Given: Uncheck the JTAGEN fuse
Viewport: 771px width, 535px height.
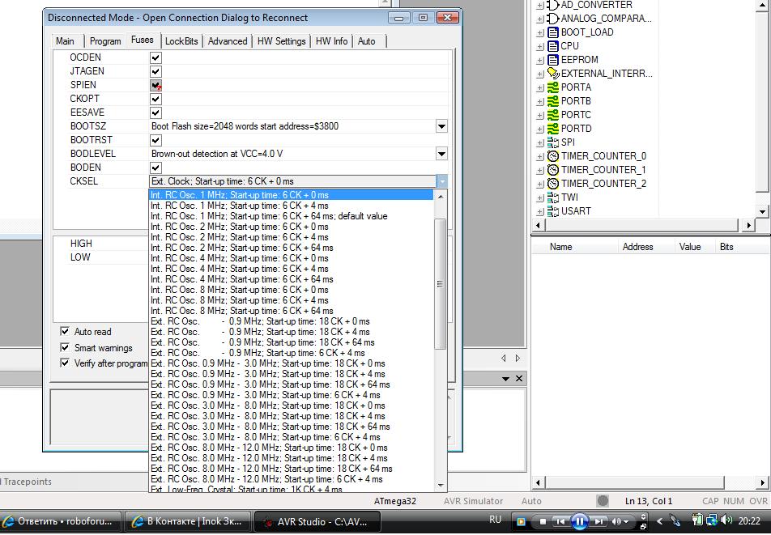Looking at the screenshot, I should click(x=155, y=72).
